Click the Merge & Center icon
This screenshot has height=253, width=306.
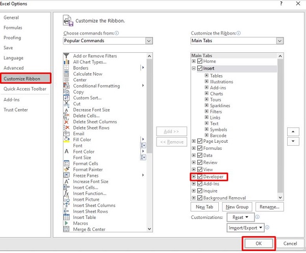[x=66, y=229]
